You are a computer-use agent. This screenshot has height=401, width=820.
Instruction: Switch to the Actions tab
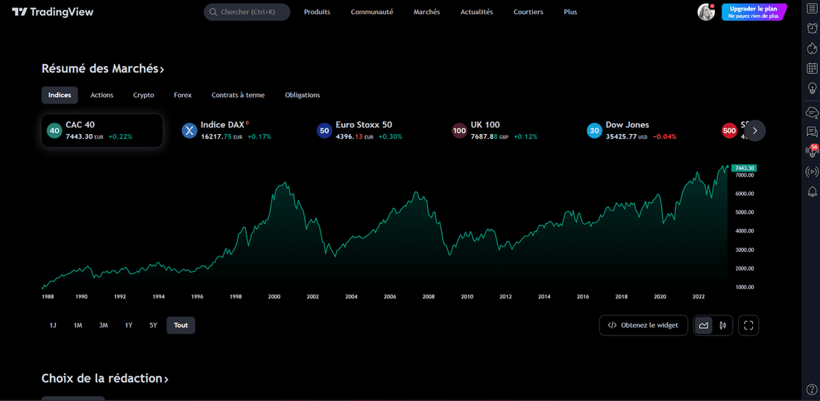pos(102,95)
